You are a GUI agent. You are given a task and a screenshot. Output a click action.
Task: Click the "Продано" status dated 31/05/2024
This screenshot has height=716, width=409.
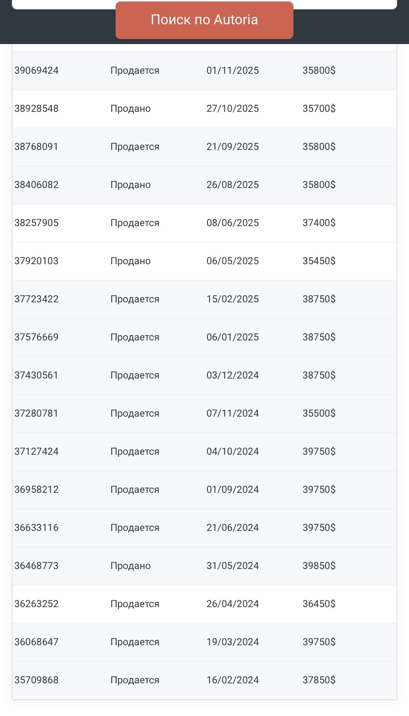(130, 566)
